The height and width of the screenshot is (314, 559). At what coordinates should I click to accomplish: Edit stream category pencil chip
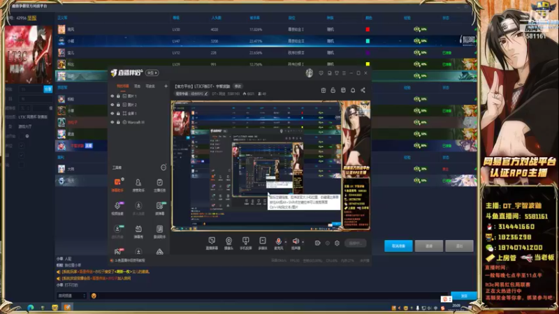pyautogui.click(x=191, y=94)
